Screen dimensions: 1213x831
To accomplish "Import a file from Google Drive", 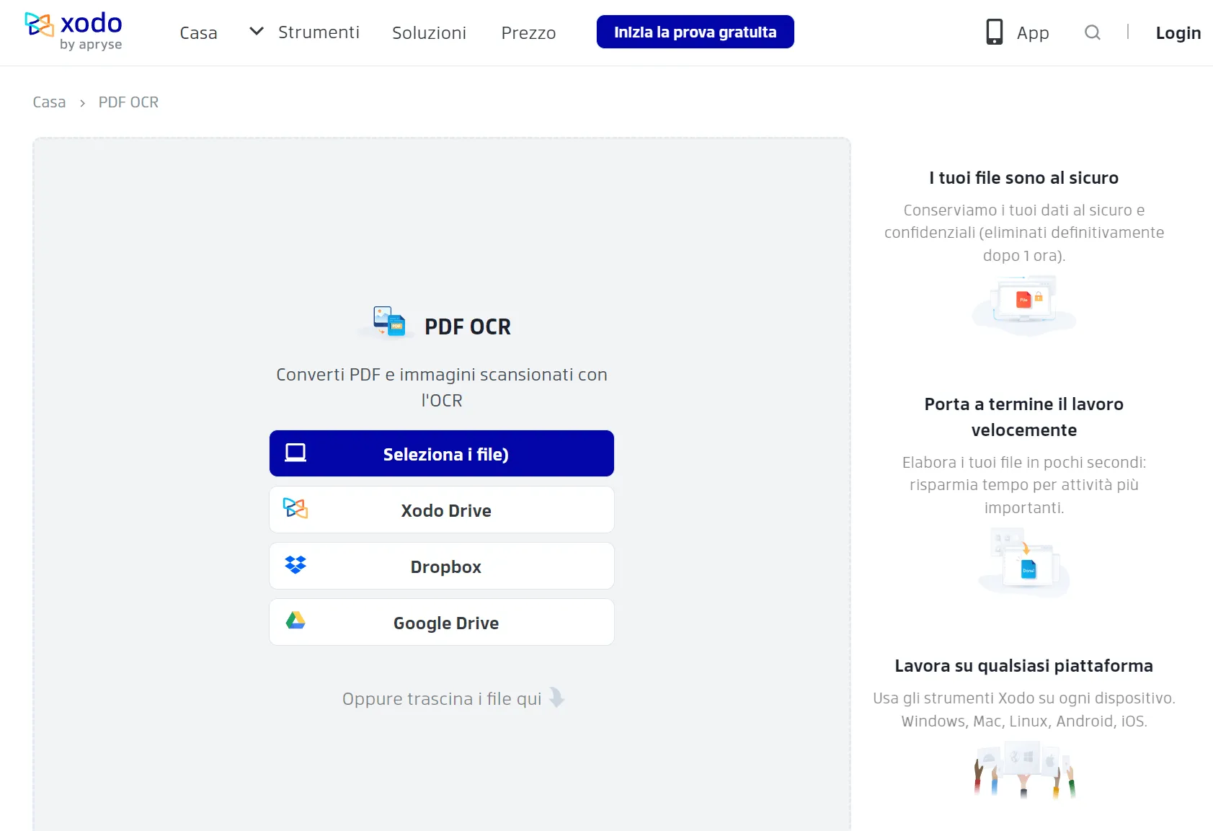I will click(442, 622).
